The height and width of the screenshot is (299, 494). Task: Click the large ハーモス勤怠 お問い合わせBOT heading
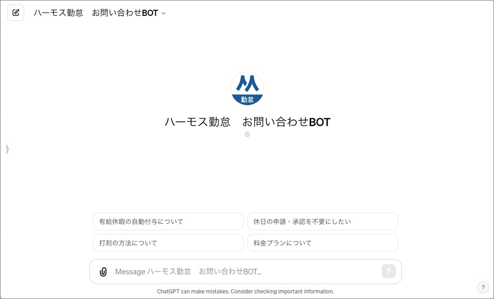(248, 122)
